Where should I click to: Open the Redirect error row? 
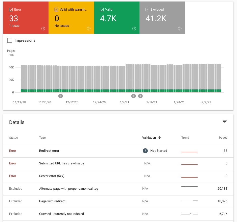(x=118, y=151)
